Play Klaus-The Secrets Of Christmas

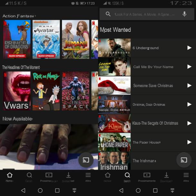click(189, 123)
